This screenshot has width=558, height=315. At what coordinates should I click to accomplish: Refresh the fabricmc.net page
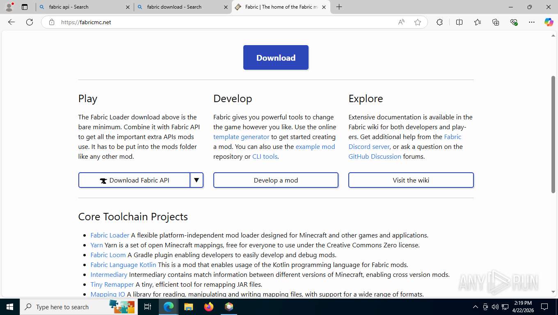[x=30, y=22]
